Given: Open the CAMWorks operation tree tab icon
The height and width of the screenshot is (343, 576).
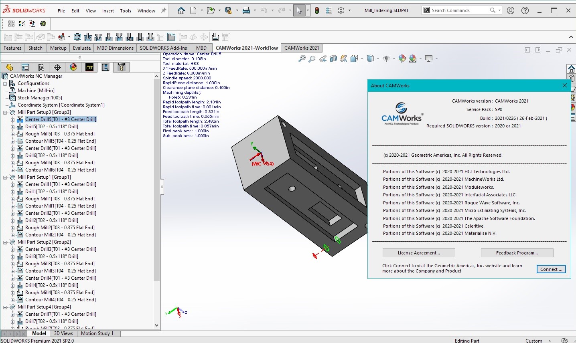Looking at the screenshot, I should click(105, 67).
